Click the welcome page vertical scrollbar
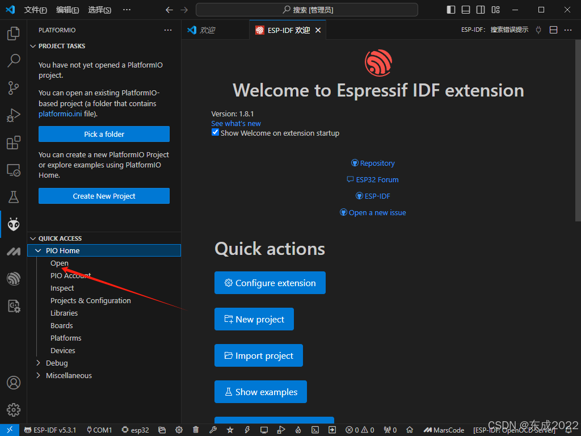The height and width of the screenshot is (436, 581). (578, 131)
